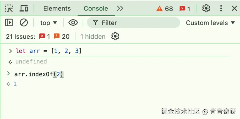
Task: Open DevTools settings gear
Action: coord(206,9)
